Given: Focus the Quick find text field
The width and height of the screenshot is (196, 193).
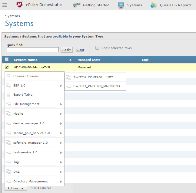Looking at the screenshot, I should pyautogui.click(x=33, y=50).
